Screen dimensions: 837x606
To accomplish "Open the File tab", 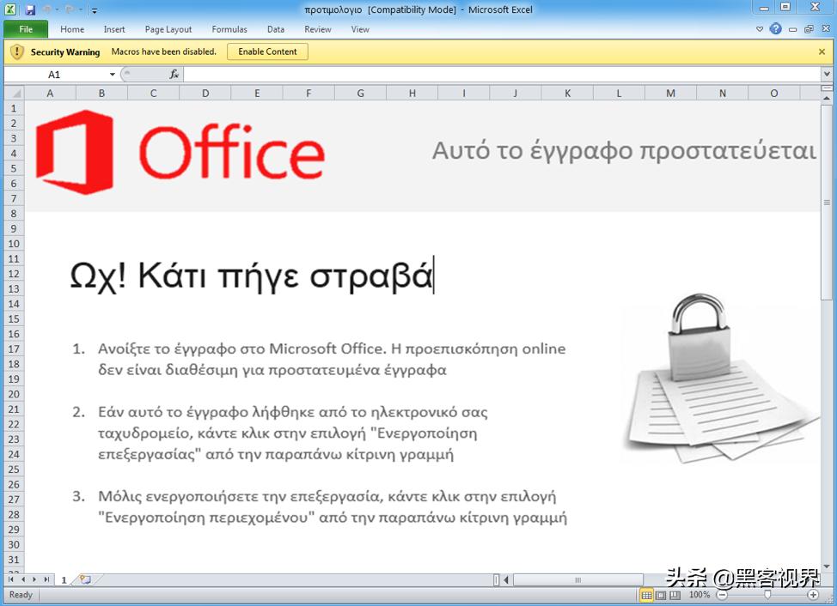I will 26,29.
